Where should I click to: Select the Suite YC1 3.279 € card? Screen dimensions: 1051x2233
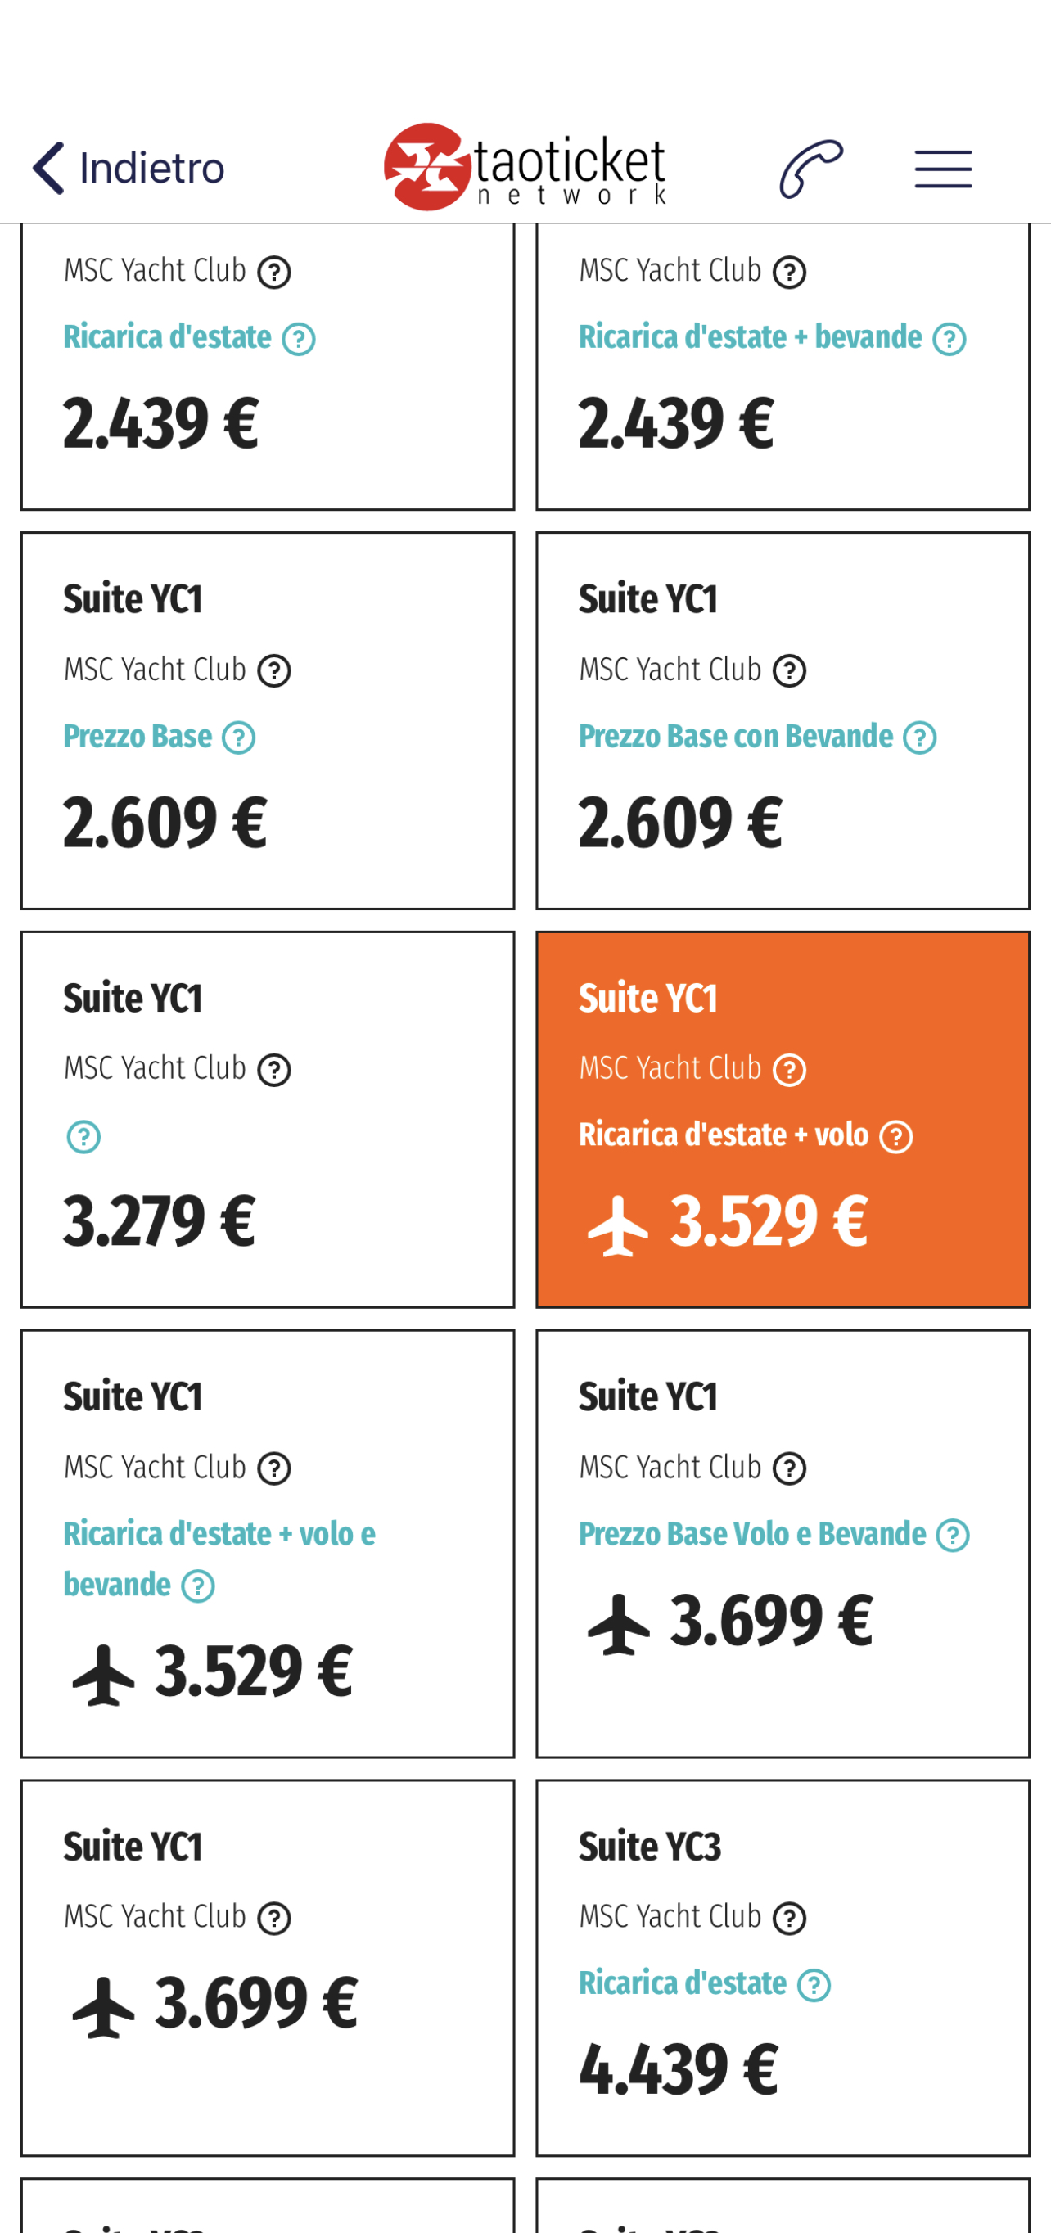[x=268, y=1119]
